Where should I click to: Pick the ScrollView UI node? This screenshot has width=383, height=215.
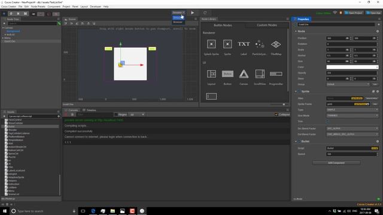pos(260,74)
